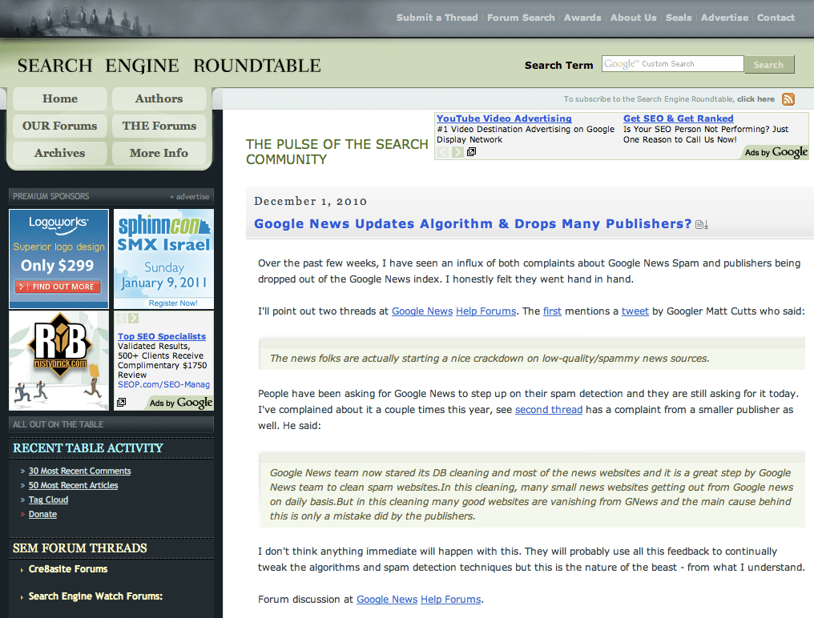Click sidebar ad's previous arrow
This screenshot has height=618, width=814.
(x=121, y=318)
